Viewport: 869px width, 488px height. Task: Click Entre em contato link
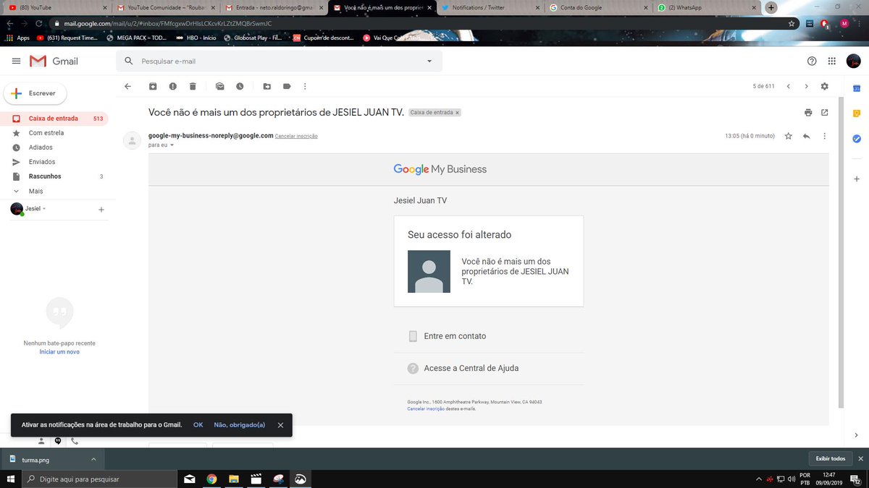[x=455, y=336]
